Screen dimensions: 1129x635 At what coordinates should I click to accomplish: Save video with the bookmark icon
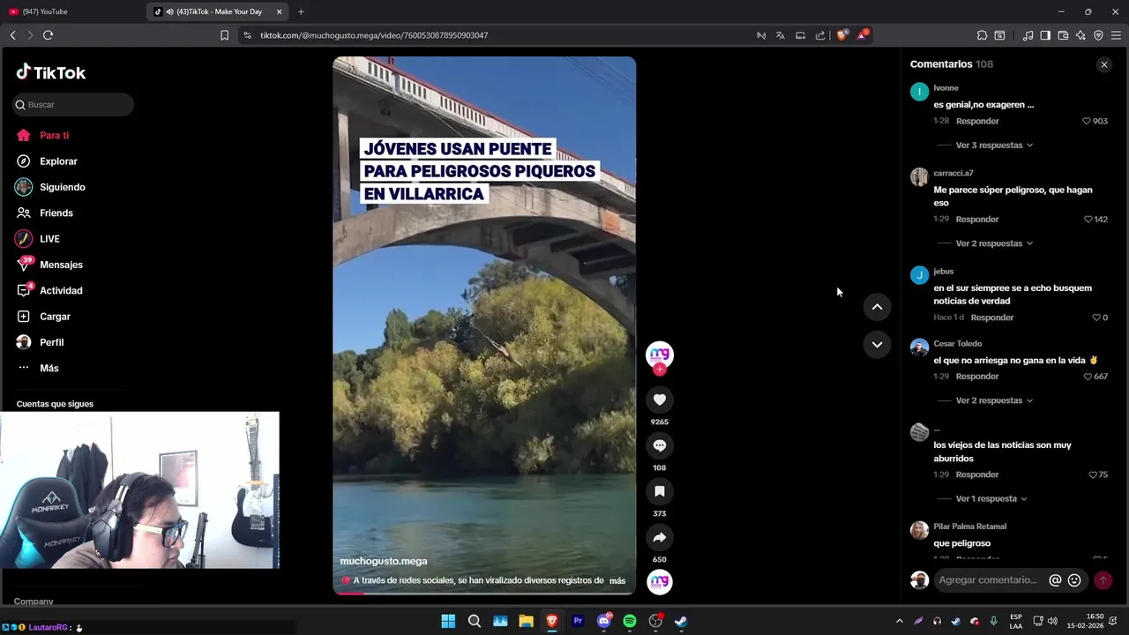[x=659, y=491]
